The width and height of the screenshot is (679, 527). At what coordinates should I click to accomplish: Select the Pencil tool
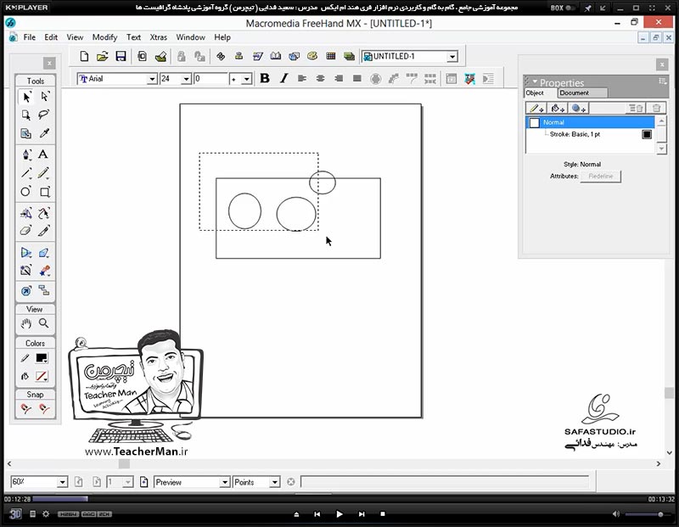point(43,173)
